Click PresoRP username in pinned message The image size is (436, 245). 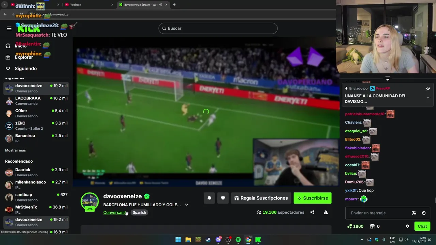[382, 88]
